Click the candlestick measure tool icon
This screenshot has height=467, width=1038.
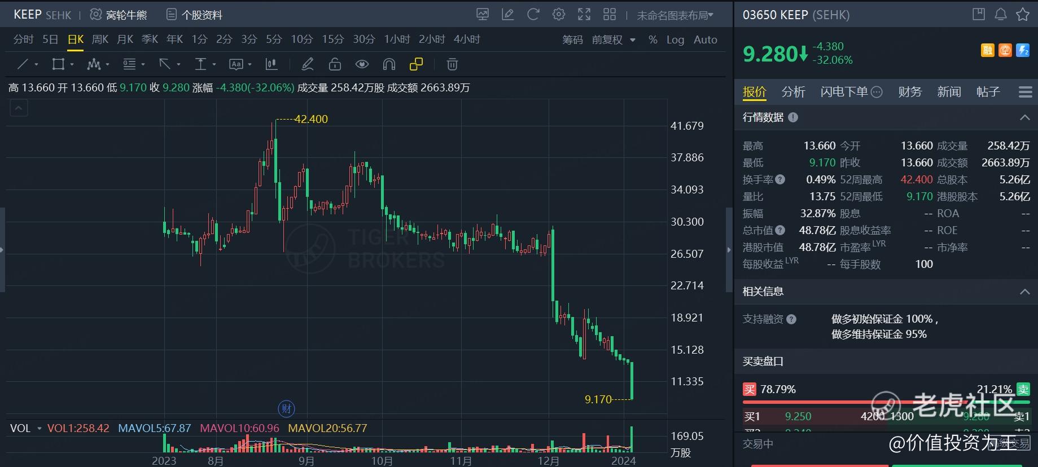(x=271, y=64)
